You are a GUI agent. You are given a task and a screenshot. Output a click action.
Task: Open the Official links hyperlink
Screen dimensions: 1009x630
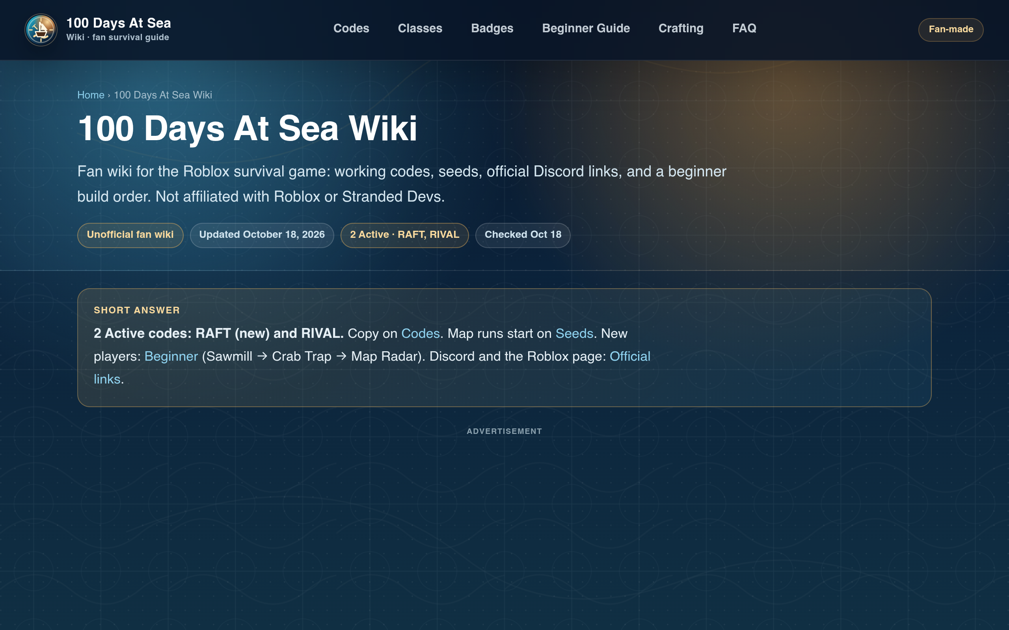[629, 356]
